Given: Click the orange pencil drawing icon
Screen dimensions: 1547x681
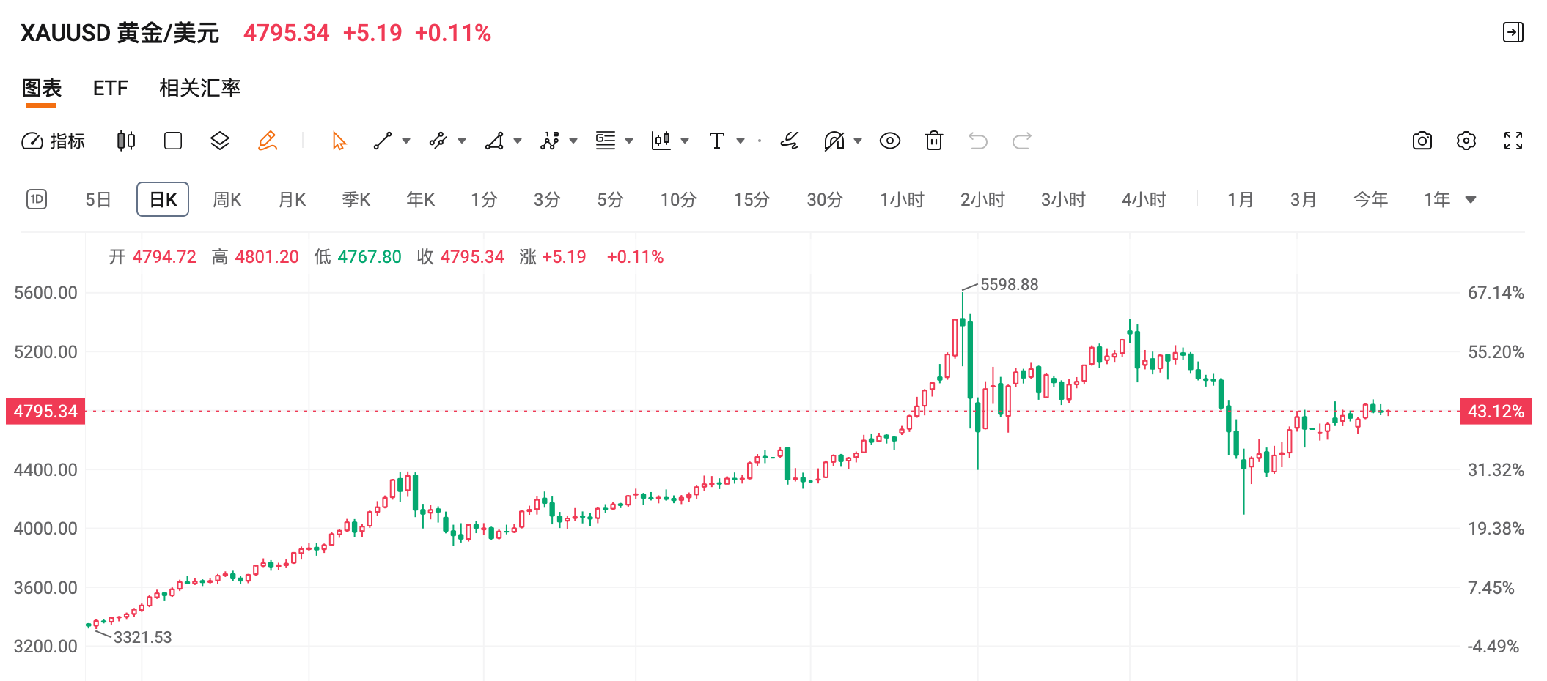Looking at the screenshot, I should [268, 141].
